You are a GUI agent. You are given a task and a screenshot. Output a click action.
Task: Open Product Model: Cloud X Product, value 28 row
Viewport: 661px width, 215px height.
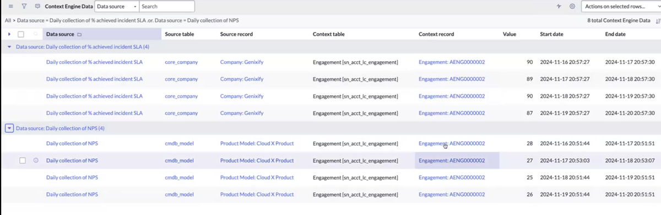(257, 143)
